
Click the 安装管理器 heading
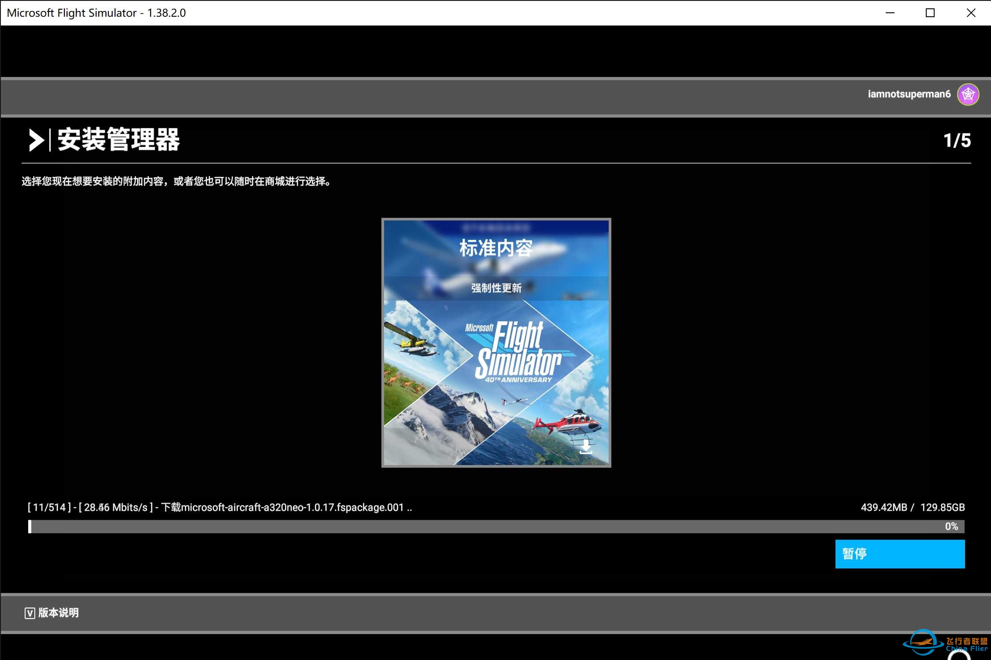[118, 140]
